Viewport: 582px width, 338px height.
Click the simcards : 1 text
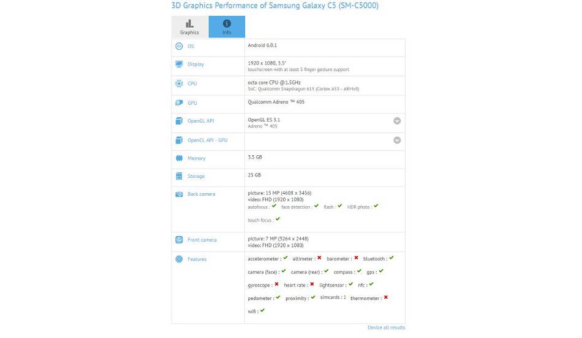(333, 298)
